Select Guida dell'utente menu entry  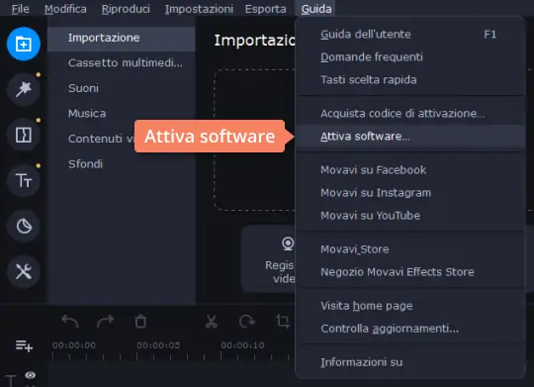click(x=410, y=35)
